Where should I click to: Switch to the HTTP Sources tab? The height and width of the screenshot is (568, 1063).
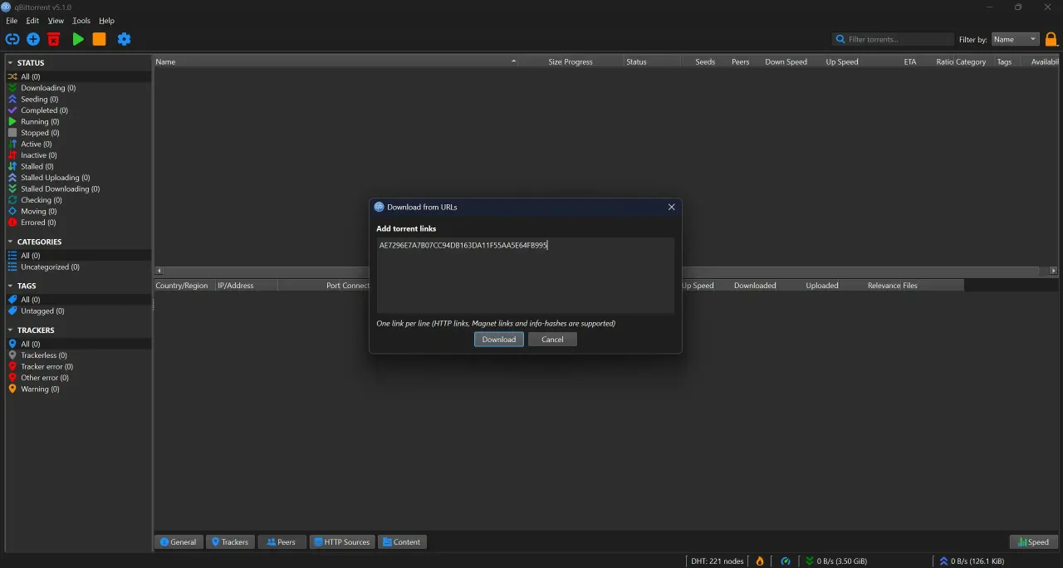[x=342, y=542]
